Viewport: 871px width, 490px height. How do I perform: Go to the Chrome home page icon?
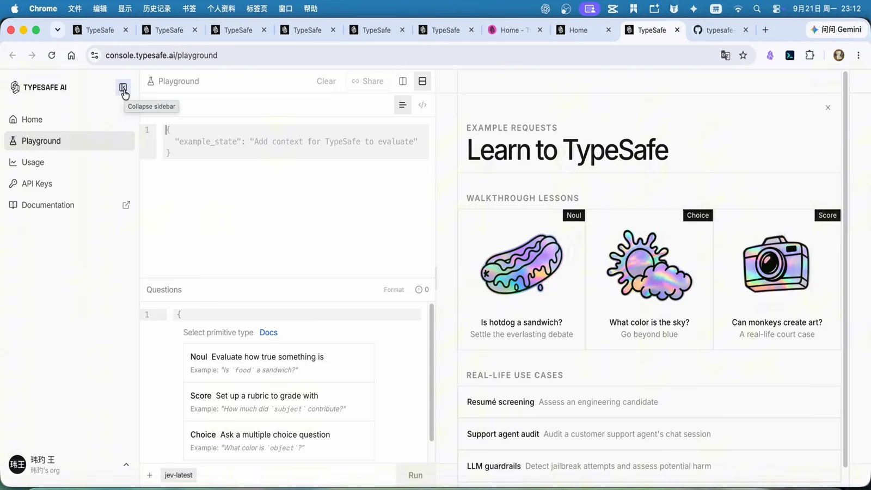(71, 56)
